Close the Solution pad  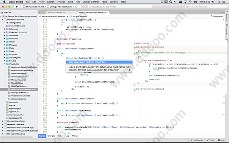[x=36, y=13]
